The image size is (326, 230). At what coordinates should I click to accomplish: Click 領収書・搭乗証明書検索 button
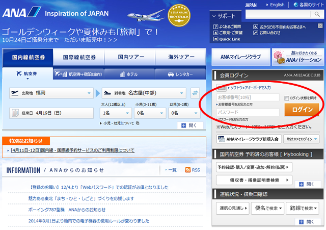point(254,180)
